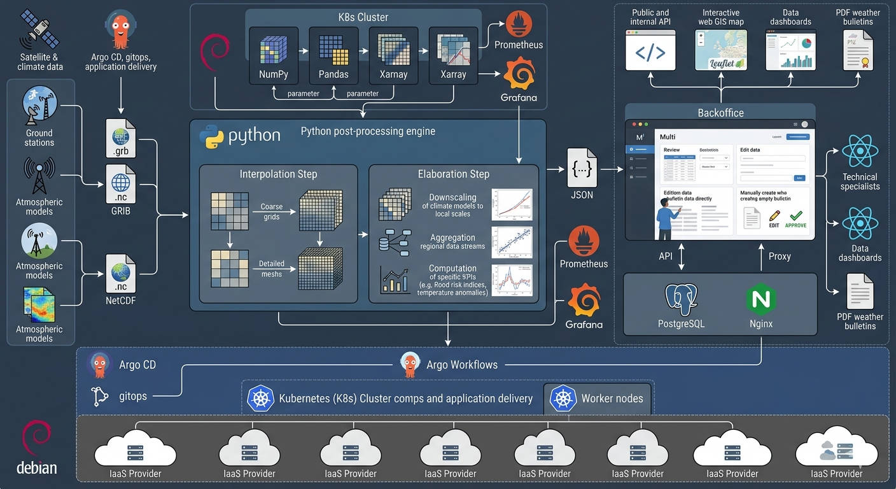896x489 pixels.
Task: Click the large debian logo with text
Action: point(37,448)
